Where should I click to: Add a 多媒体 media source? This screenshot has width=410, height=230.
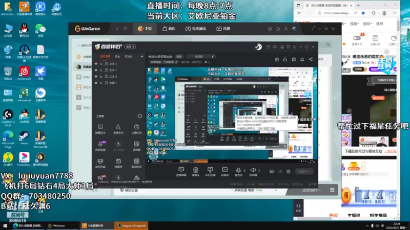(x=224, y=172)
